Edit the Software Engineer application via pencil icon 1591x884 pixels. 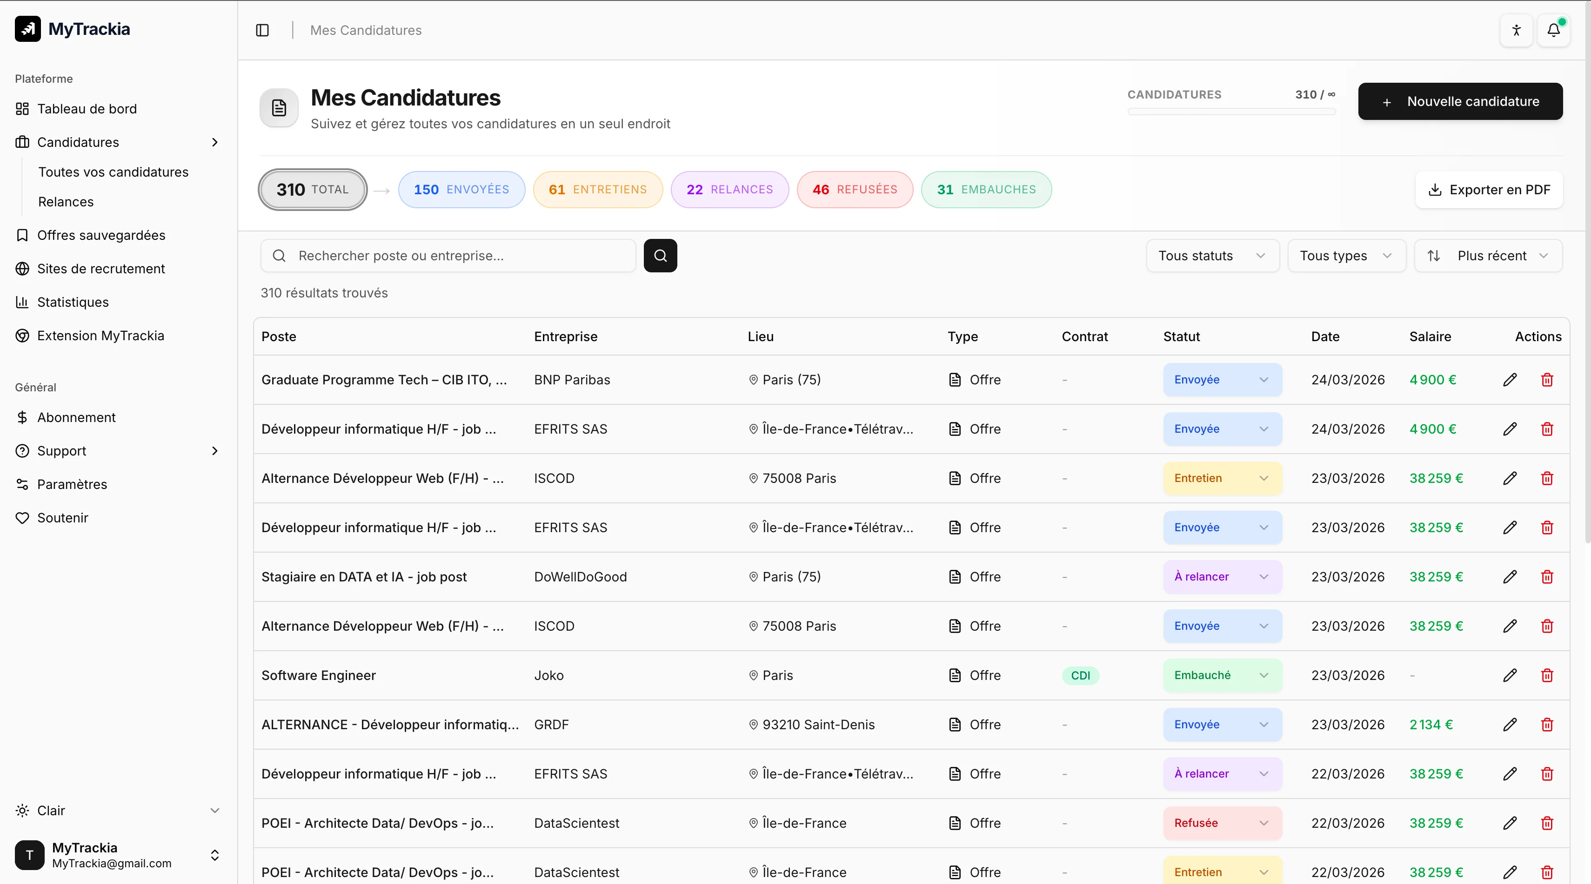point(1510,675)
